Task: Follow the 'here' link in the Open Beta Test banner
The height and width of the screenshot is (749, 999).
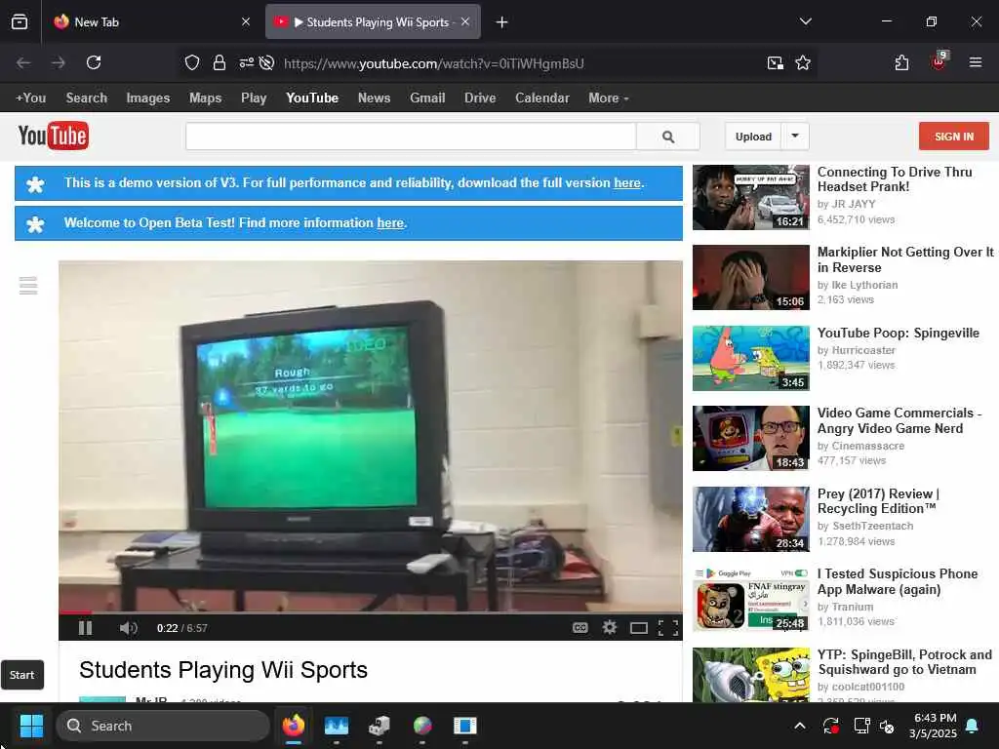Action: pos(390,223)
